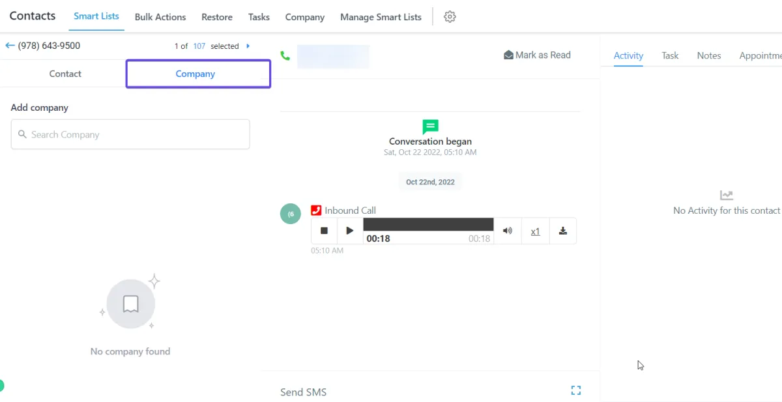Screen dimensions: 782x402
Task: Switch to the Contact tab
Action: pos(65,74)
